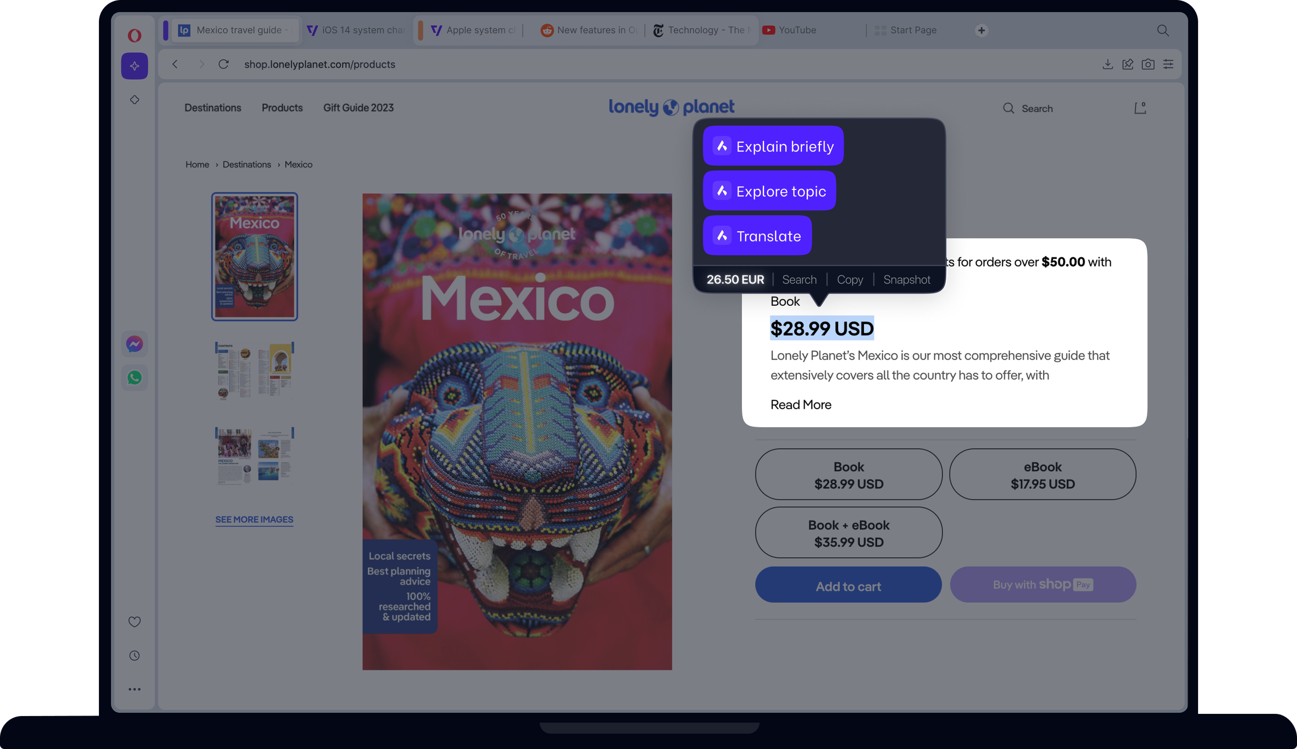Screen dimensions: 1297x749
Task: Open WhatsApp from the sidebar
Action: point(134,377)
